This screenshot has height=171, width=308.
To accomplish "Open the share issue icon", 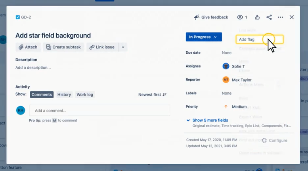I will coord(269,17).
